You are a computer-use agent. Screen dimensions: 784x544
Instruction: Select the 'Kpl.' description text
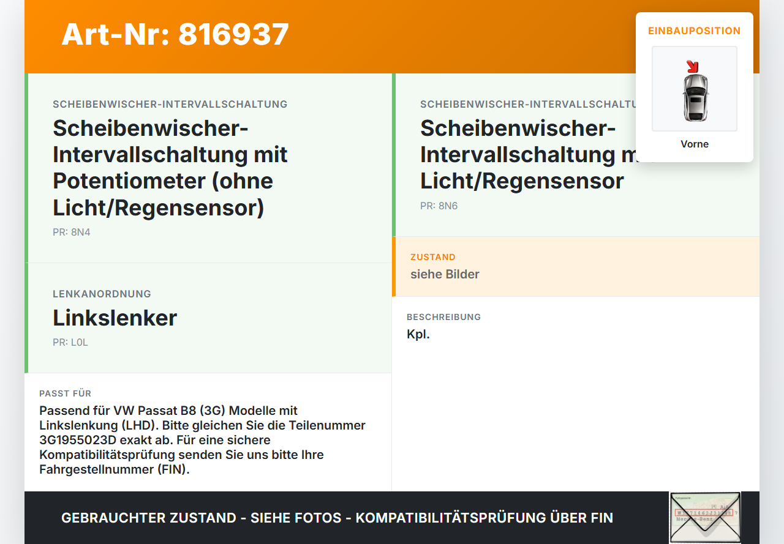pos(418,334)
